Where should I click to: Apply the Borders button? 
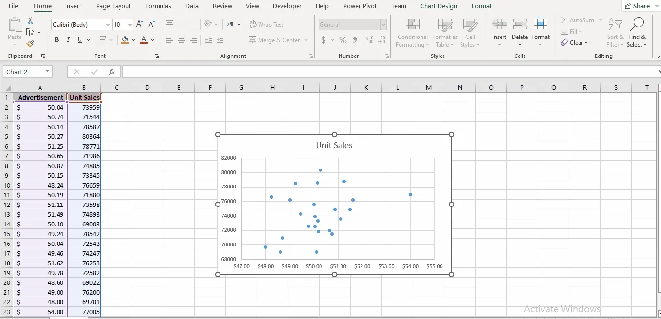[x=102, y=40]
